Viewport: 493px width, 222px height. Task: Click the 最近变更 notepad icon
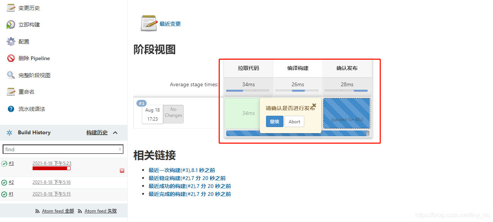coord(149,23)
